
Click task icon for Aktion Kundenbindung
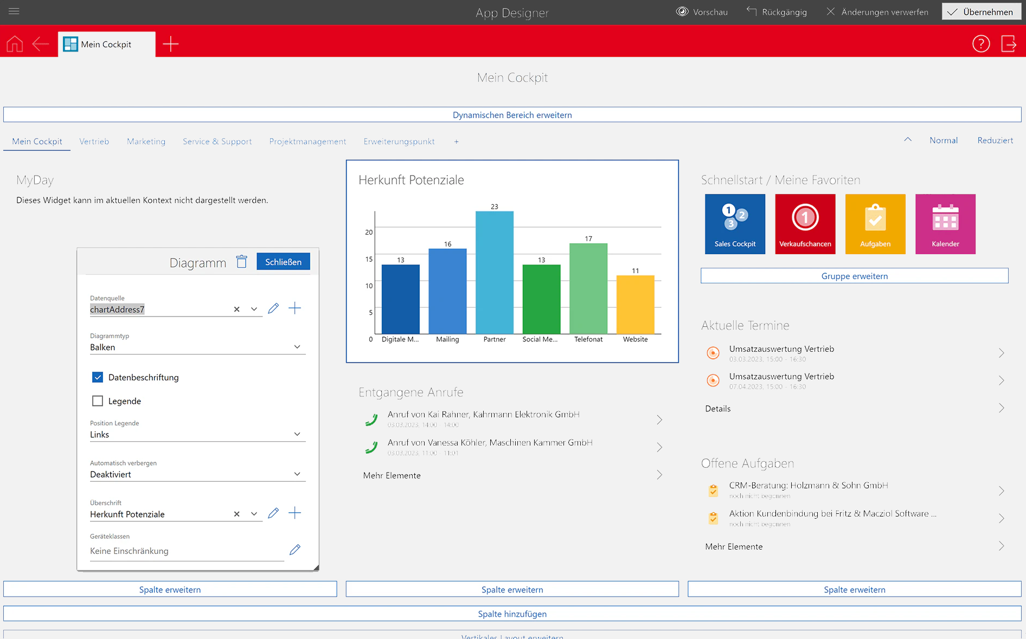point(713,518)
